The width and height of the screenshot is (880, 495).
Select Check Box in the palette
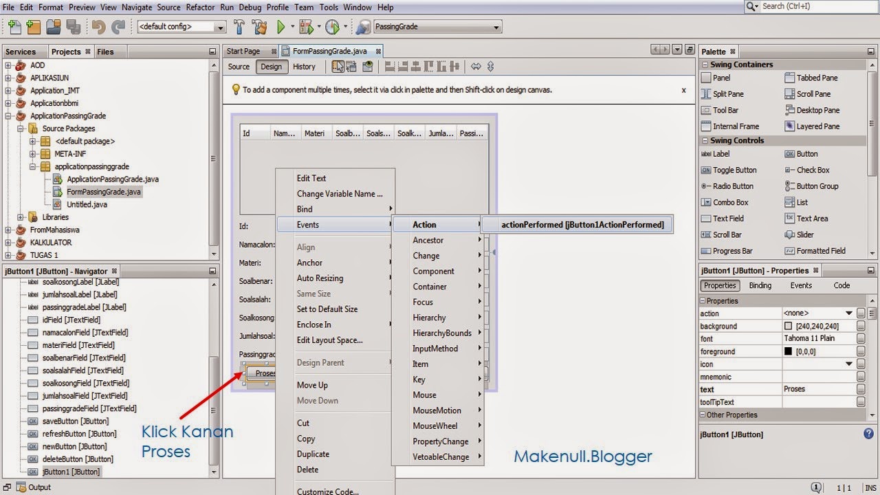pos(807,170)
